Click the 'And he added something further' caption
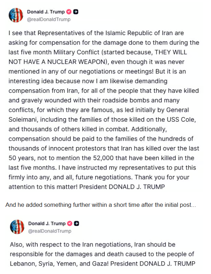The image size is (211, 274). (101, 205)
